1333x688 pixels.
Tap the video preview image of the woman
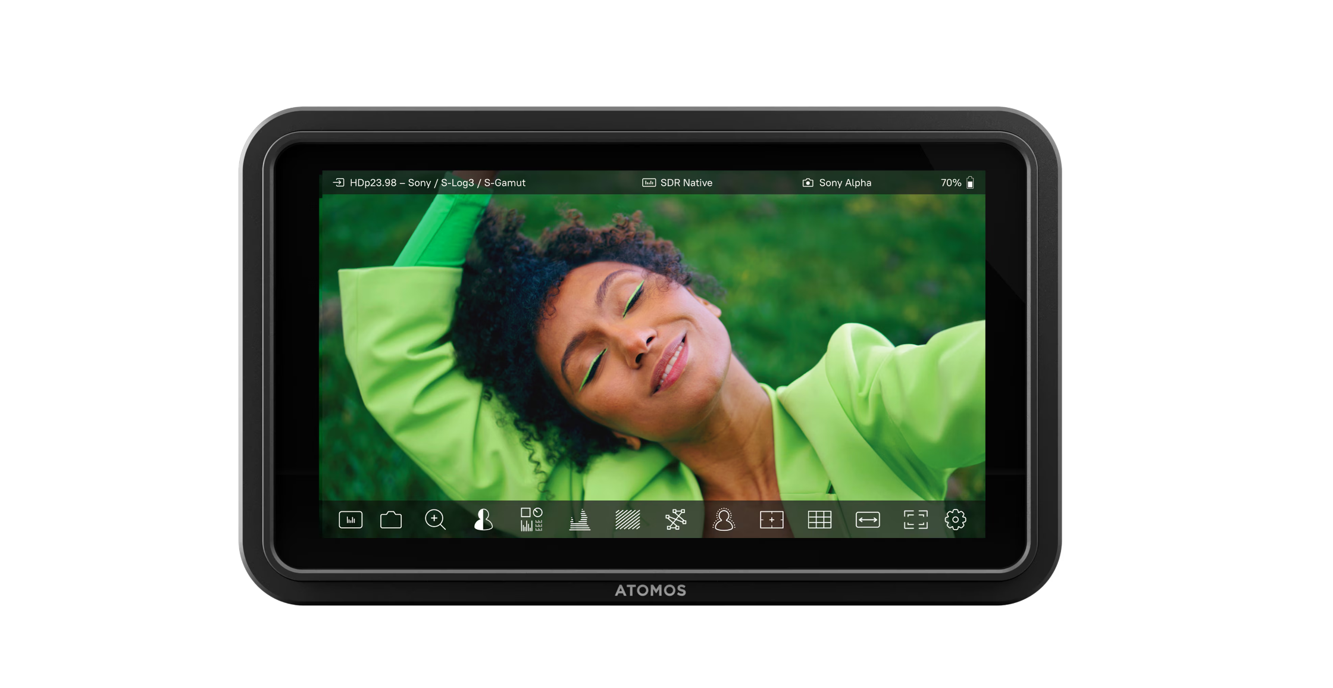[x=652, y=347]
